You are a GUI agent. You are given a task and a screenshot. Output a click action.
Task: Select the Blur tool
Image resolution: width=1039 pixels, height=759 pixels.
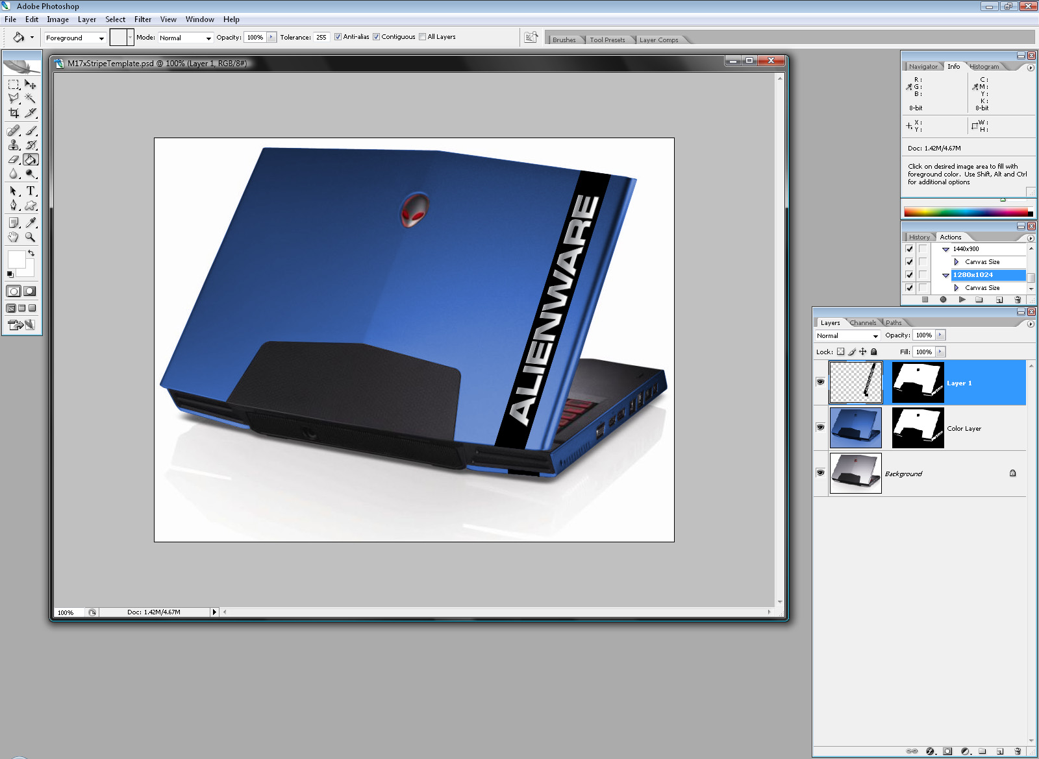pyautogui.click(x=14, y=174)
